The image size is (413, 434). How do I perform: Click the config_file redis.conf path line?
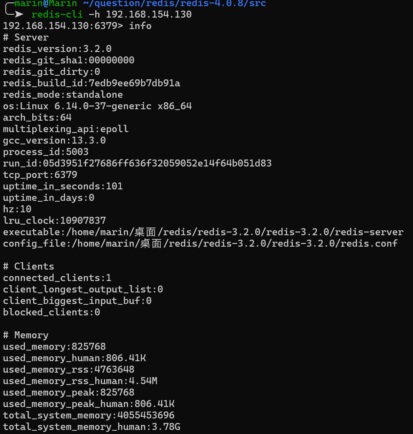(x=200, y=243)
